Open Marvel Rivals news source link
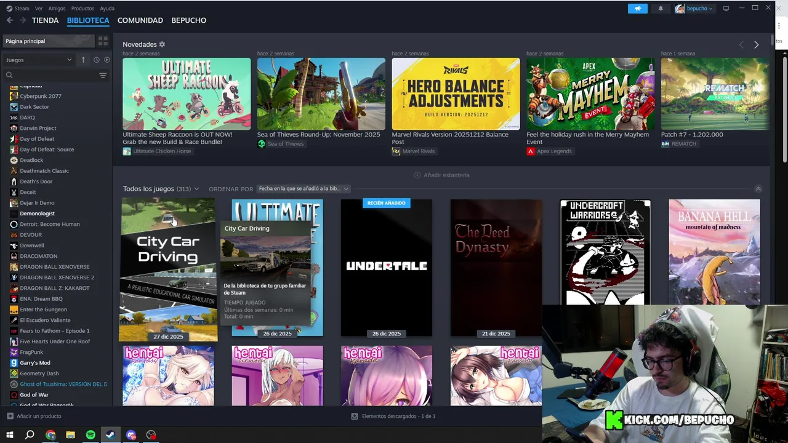The image size is (788, 443). click(413, 151)
